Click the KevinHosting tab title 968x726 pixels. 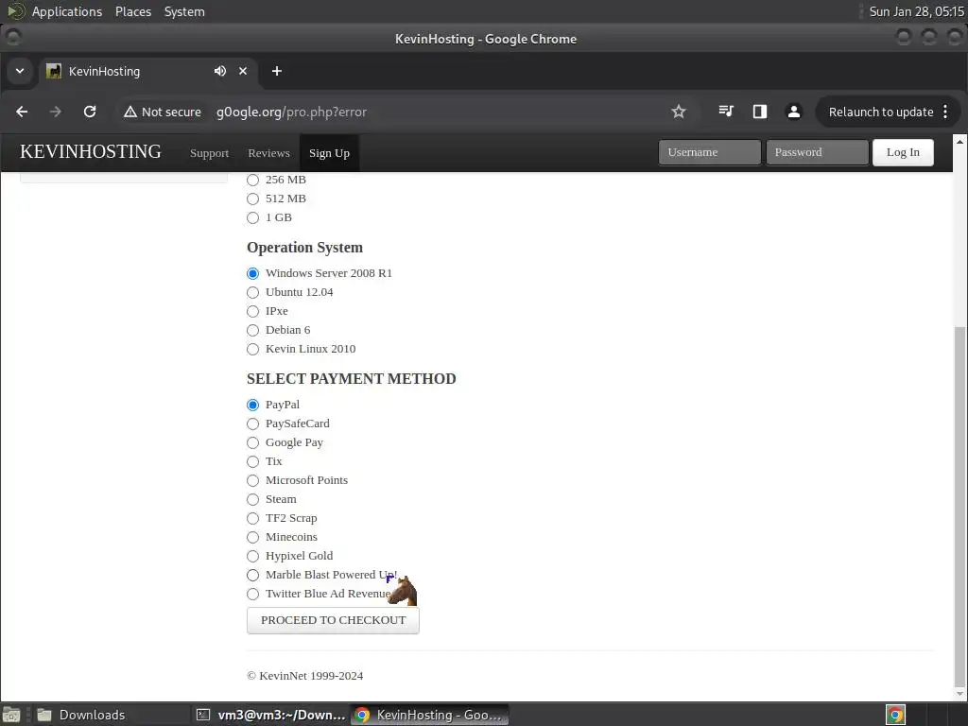pyautogui.click(x=104, y=71)
